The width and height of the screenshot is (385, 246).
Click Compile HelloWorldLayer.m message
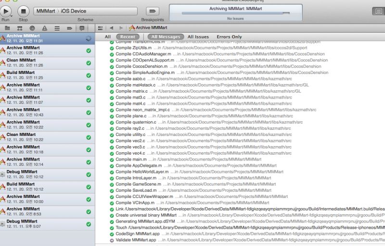pos(197,172)
